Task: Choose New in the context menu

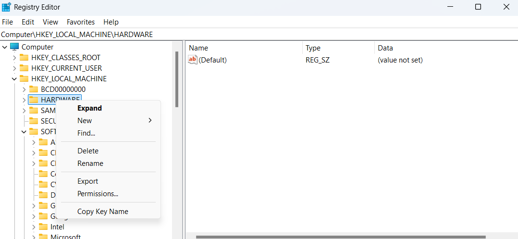Action: [x=109, y=121]
